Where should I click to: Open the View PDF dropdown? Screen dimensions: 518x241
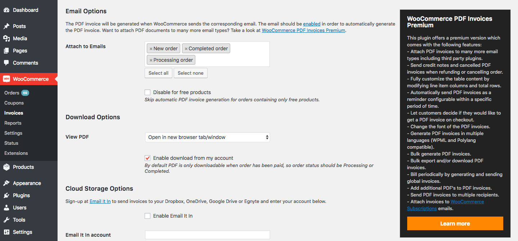point(207,137)
